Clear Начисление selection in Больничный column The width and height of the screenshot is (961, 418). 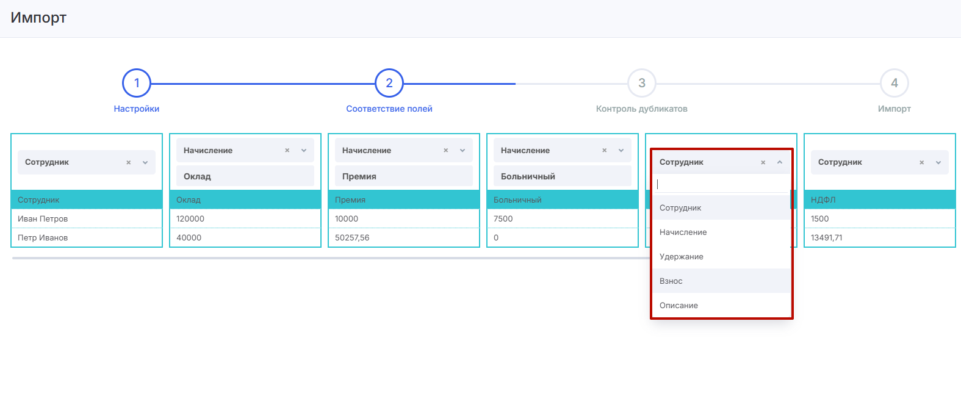pyautogui.click(x=605, y=150)
